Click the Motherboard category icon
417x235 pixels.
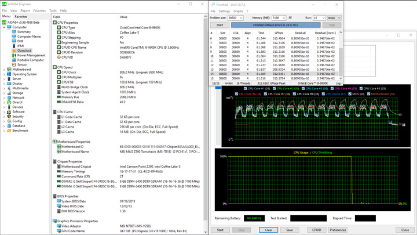[9, 70]
